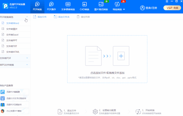Open the PDF转换 tab
Screen dimensions: 183x116
(x=37, y=7)
